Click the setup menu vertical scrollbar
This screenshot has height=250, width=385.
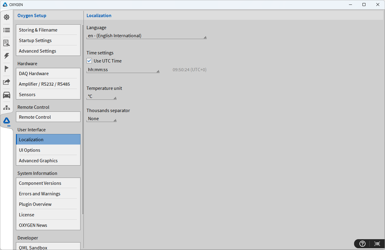point(83,120)
